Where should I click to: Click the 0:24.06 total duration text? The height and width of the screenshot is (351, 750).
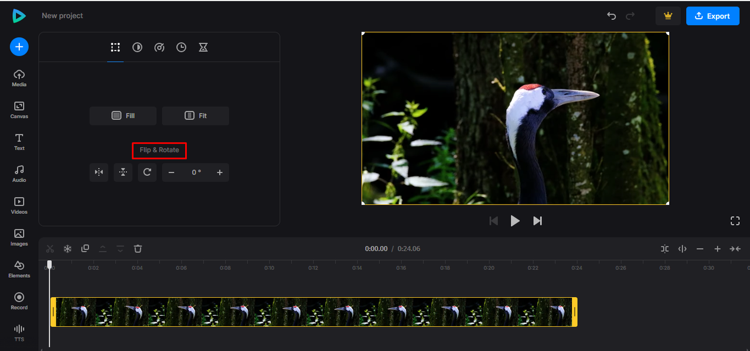[x=409, y=248]
